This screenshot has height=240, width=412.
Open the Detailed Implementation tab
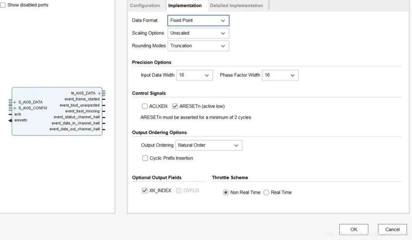[x=236, y=6]
